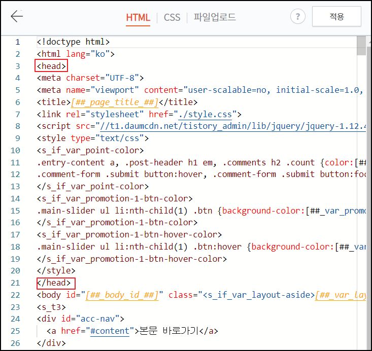Image resolution: width=372 pixels, height=351 pixels.
Task: Click the closing </div> tag on line 26
Action: (x=51, y=343)
